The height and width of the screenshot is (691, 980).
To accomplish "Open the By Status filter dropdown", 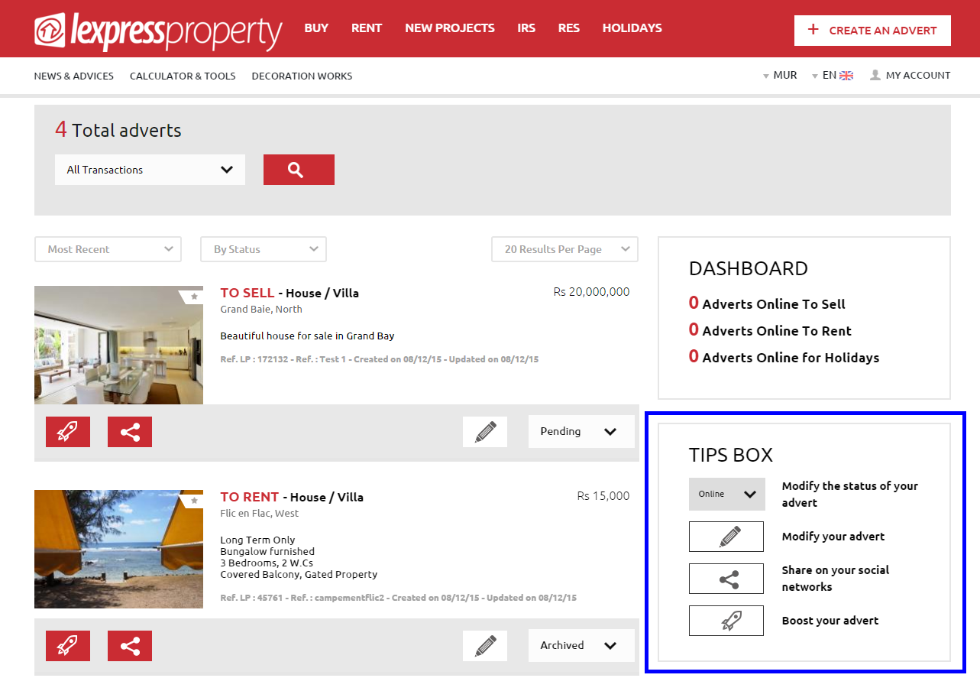I will coord(264,249).
